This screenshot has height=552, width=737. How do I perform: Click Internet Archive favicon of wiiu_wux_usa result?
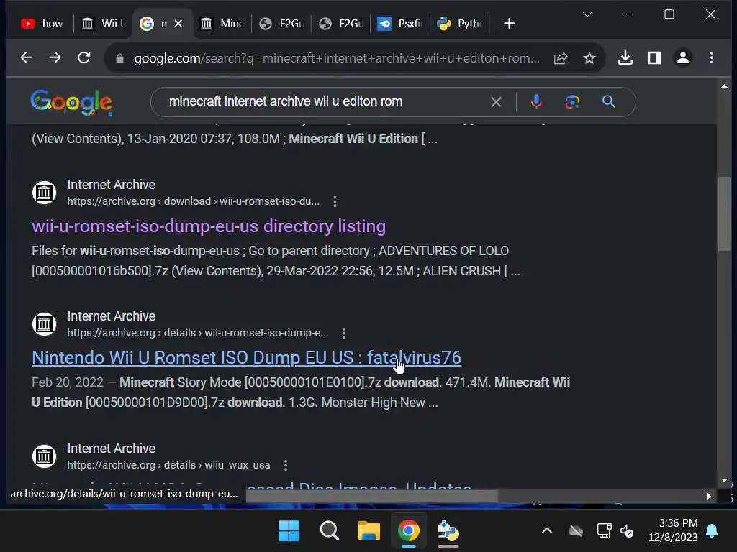44,456
